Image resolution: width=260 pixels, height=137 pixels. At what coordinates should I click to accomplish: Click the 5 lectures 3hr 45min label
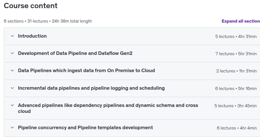coord(235,106)
